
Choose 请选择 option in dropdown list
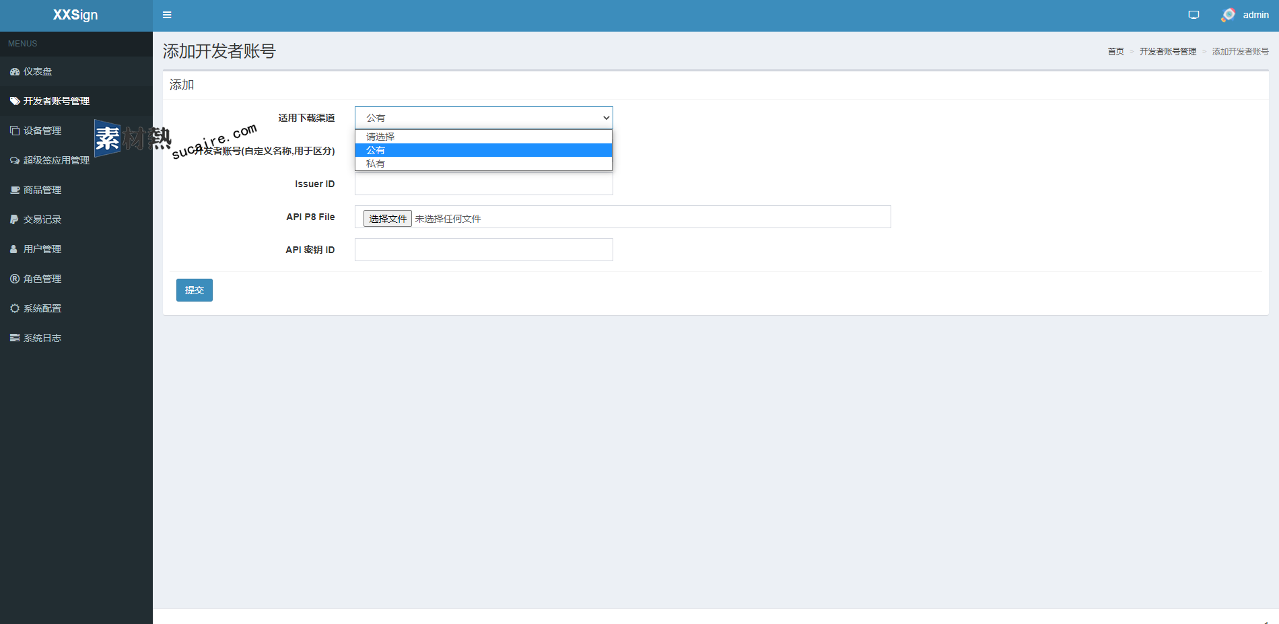[x=483, y=137]
